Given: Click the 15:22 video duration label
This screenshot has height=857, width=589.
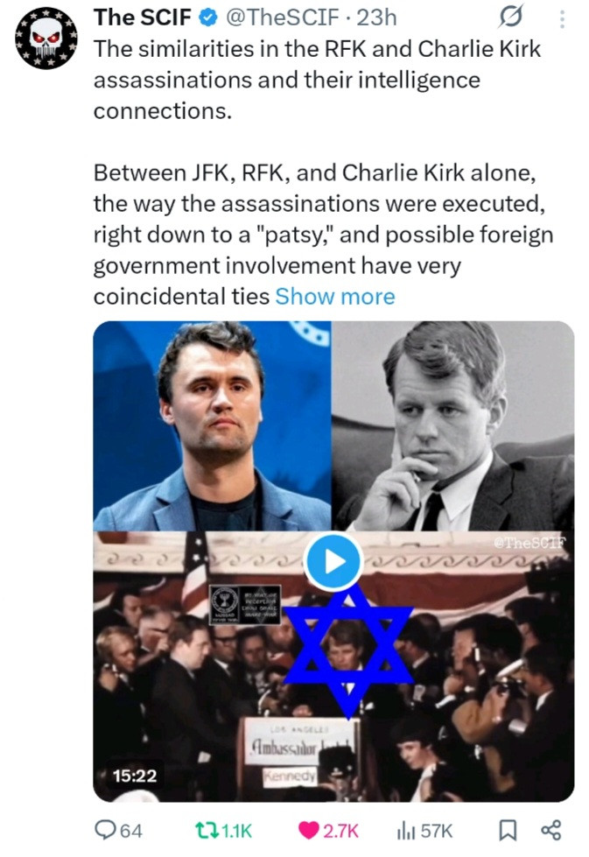Looking at the screenshot, I should coord(133,775).
